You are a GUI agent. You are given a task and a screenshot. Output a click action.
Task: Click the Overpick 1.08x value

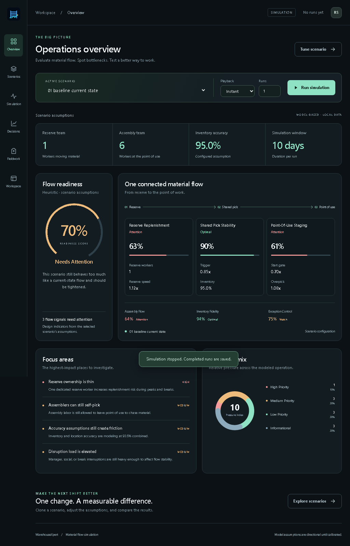click(276, 288)
